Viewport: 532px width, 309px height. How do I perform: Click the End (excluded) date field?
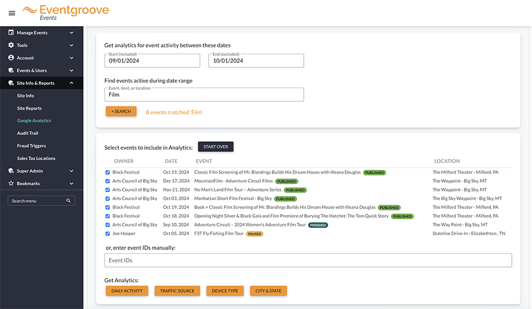[256, 61]
